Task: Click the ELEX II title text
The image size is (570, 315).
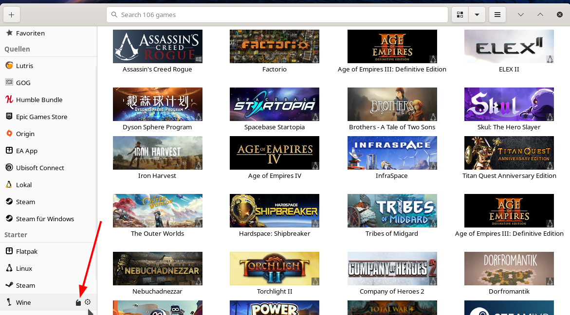Action: click(509, 70)
